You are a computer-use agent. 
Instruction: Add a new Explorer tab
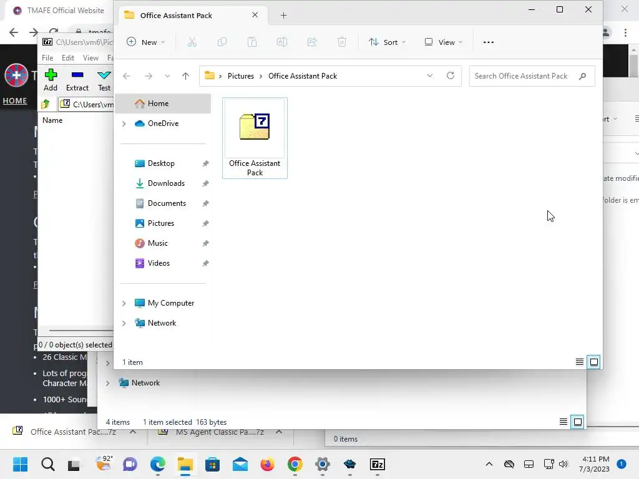tap(284, 16)
